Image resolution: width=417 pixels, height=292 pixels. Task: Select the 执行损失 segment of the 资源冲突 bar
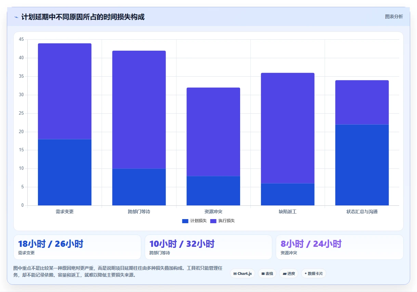tap(213, 132)
